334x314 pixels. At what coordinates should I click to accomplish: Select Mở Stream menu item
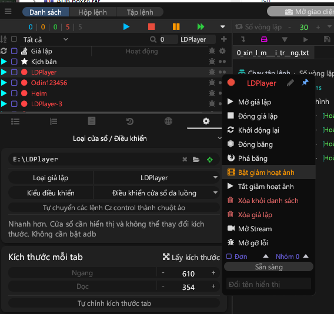tap(269, 229)
